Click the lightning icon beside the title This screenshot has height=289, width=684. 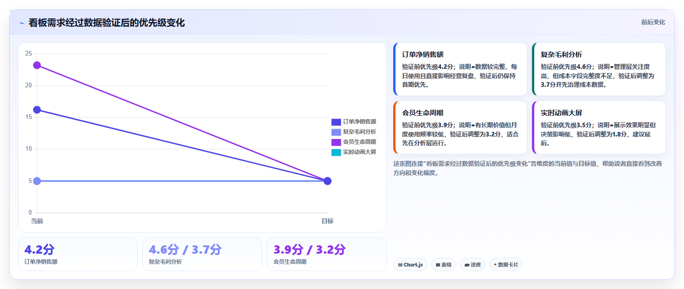22,23
